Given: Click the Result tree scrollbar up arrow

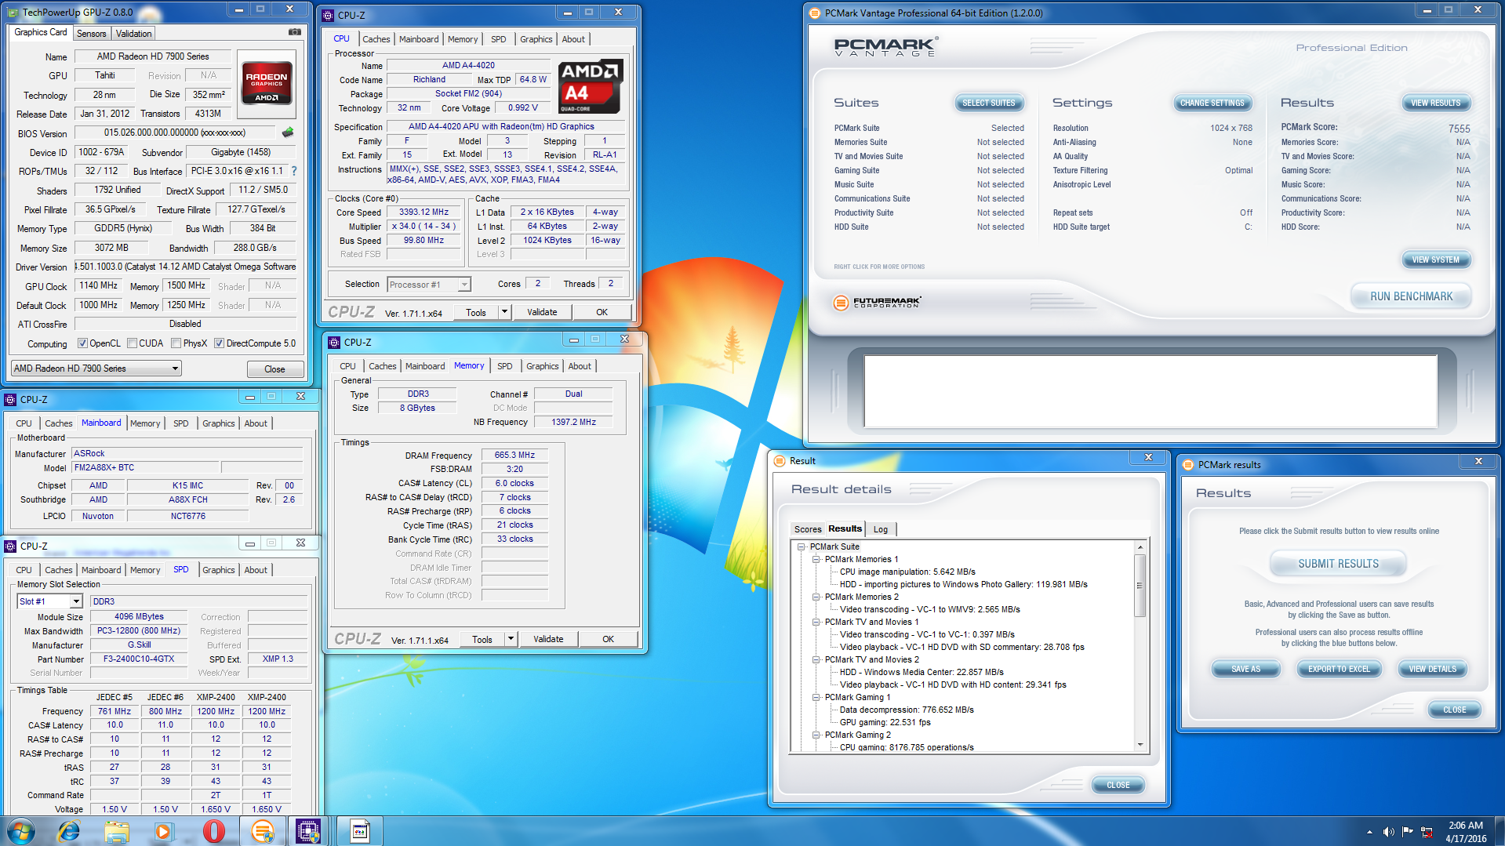Looking at the screenshot, I should tap(1140, 546).
